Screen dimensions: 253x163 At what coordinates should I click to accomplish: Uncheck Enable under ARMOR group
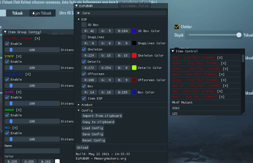tap(7, 115)
